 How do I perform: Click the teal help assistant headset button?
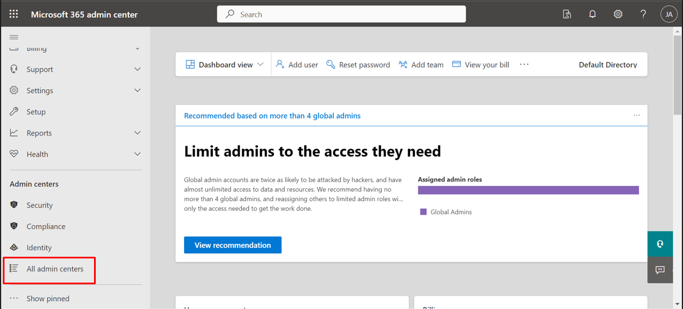coord(660,244)
